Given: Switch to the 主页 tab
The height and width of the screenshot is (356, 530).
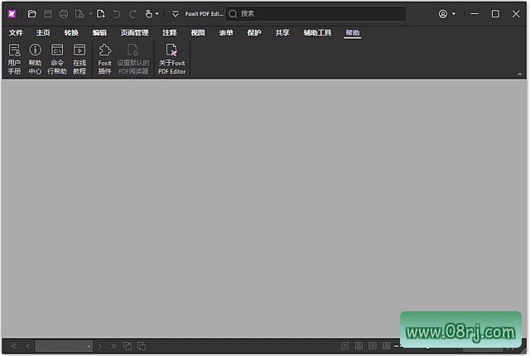Looking at the screenshot, I should pos(43,32).
